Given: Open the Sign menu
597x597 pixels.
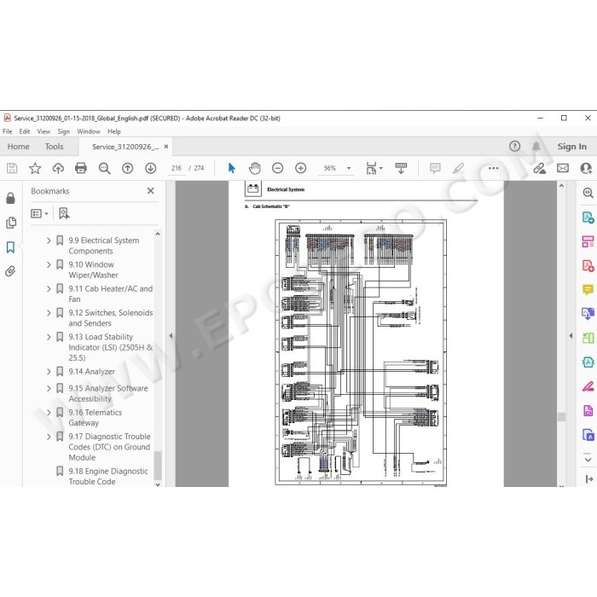Looking at the screenshot, I should [x=64, y=131].
